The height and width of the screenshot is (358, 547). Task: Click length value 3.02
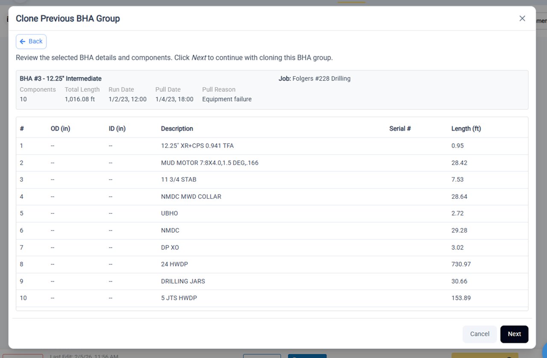pos(458,247)
